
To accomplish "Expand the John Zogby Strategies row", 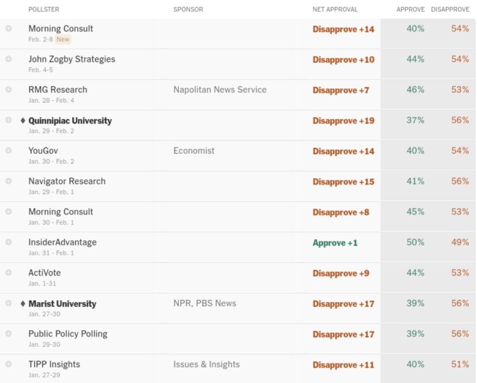I will click(x=9, y=59).
